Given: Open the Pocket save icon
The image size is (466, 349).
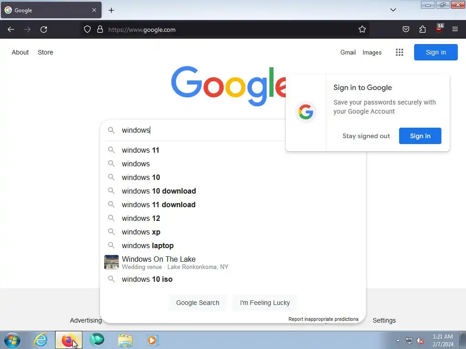Looking at the screenshot, I should tap(405, 30).
